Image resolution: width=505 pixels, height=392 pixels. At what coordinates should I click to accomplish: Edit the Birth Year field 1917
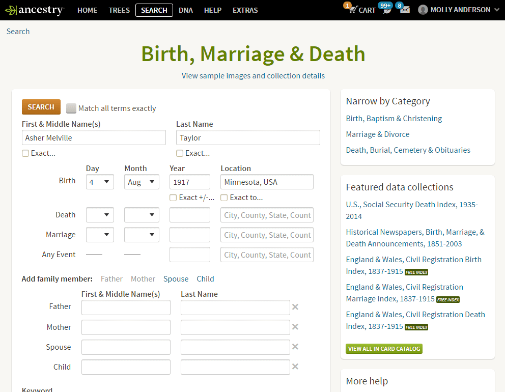tap(190, 182)
